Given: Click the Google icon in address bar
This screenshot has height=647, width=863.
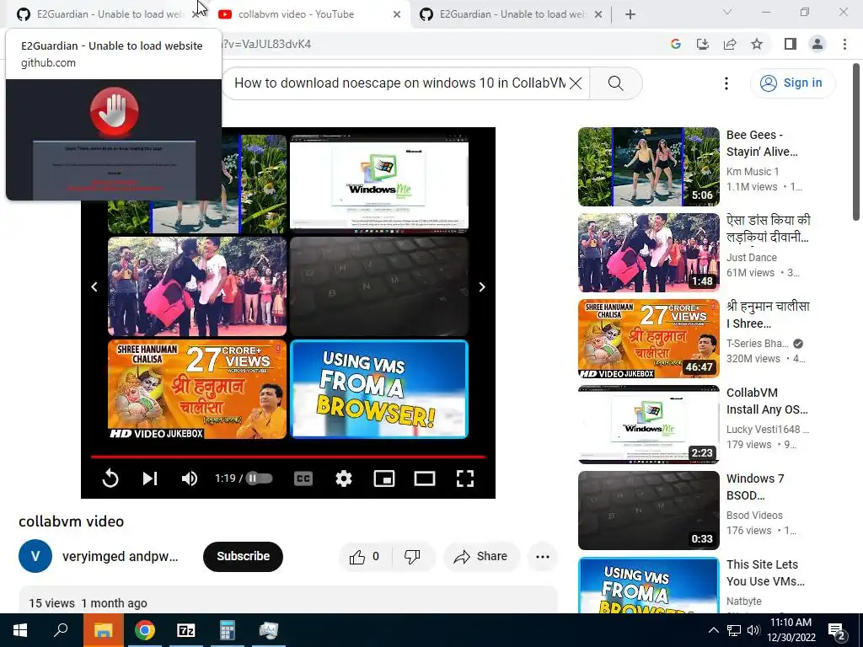Looking at the screenshot, I should pos(675,44).
